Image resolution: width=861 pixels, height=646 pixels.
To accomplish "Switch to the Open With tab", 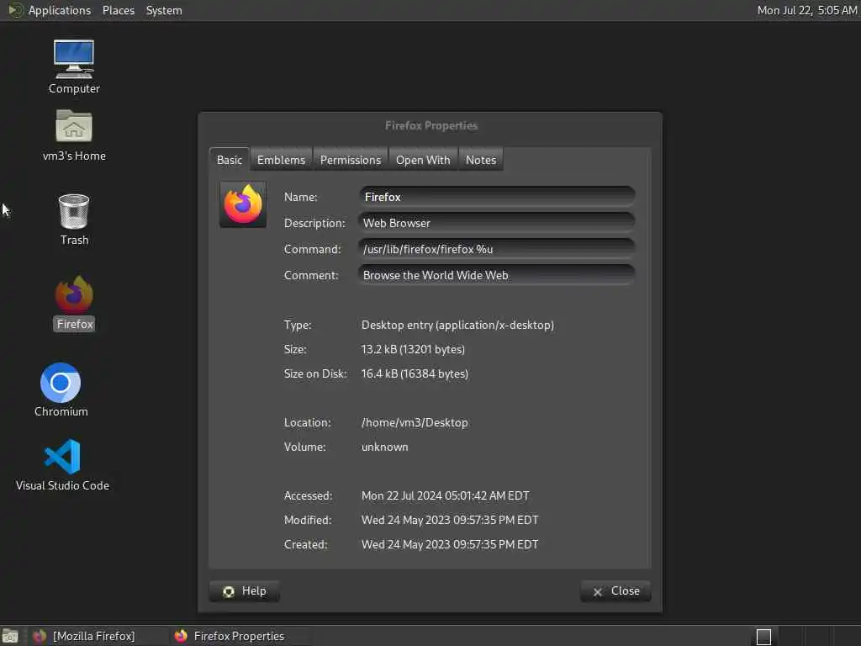I will [423, 160].
